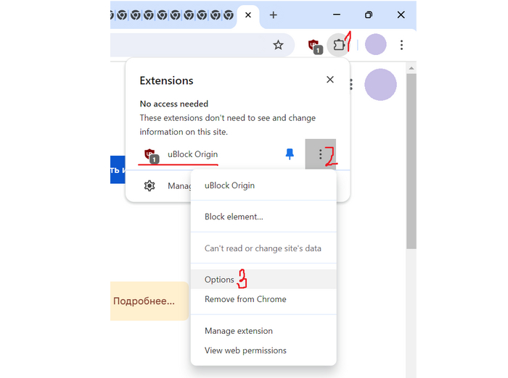This screenshot has height=378, width=508.
Task: Unpin uBlock Origin from the toolbar
Action: point(290,154)
